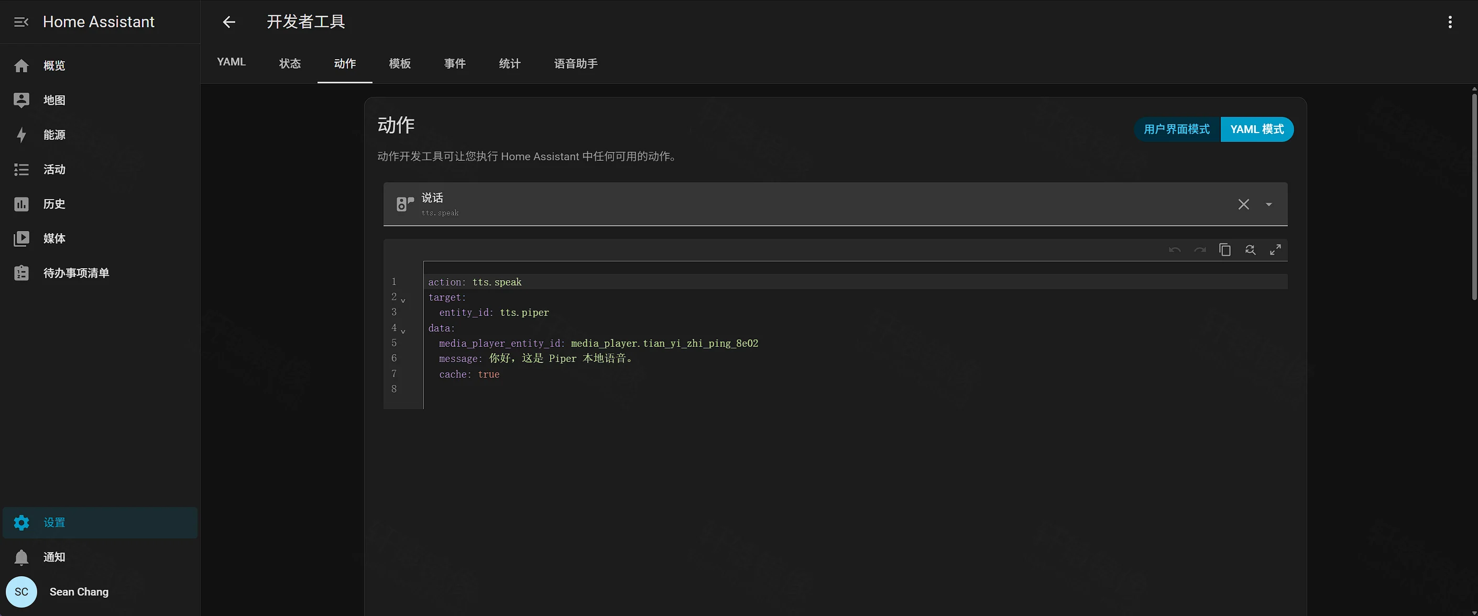This screenshot has height=616, width=1478.
Task: Collapse the data: block fold arrow
Action: tap(403, 331)
